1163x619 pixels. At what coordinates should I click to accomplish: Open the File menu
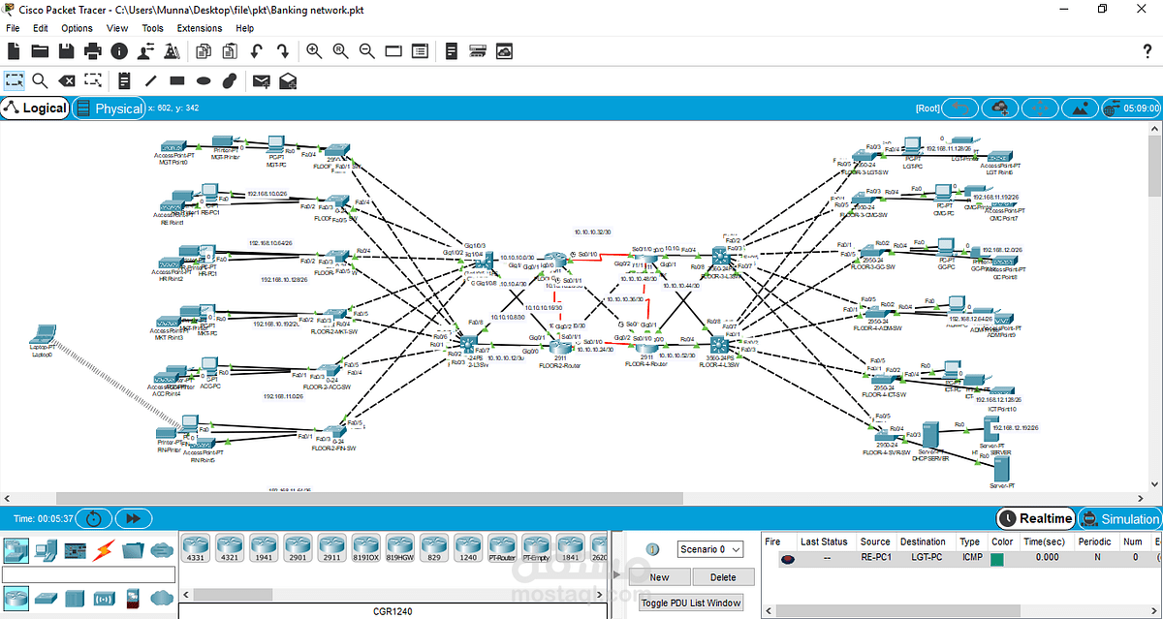point(14,28)
